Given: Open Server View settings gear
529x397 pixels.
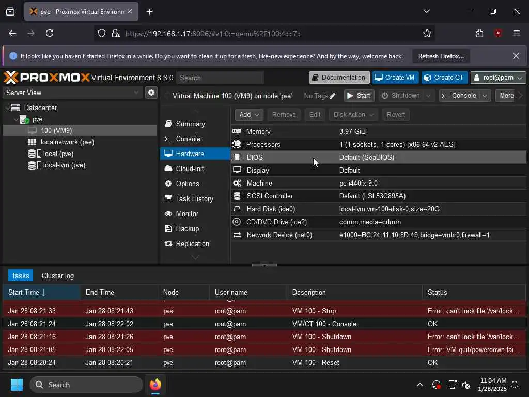Looking at the screenshot, I should click(151, 93).
